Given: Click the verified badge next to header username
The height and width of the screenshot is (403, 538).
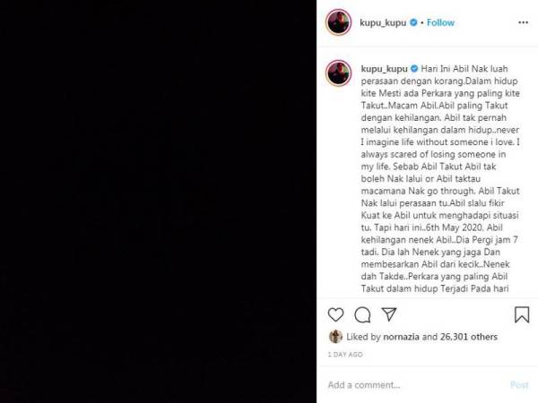Looking at the screenshot, I should point(413,22).
